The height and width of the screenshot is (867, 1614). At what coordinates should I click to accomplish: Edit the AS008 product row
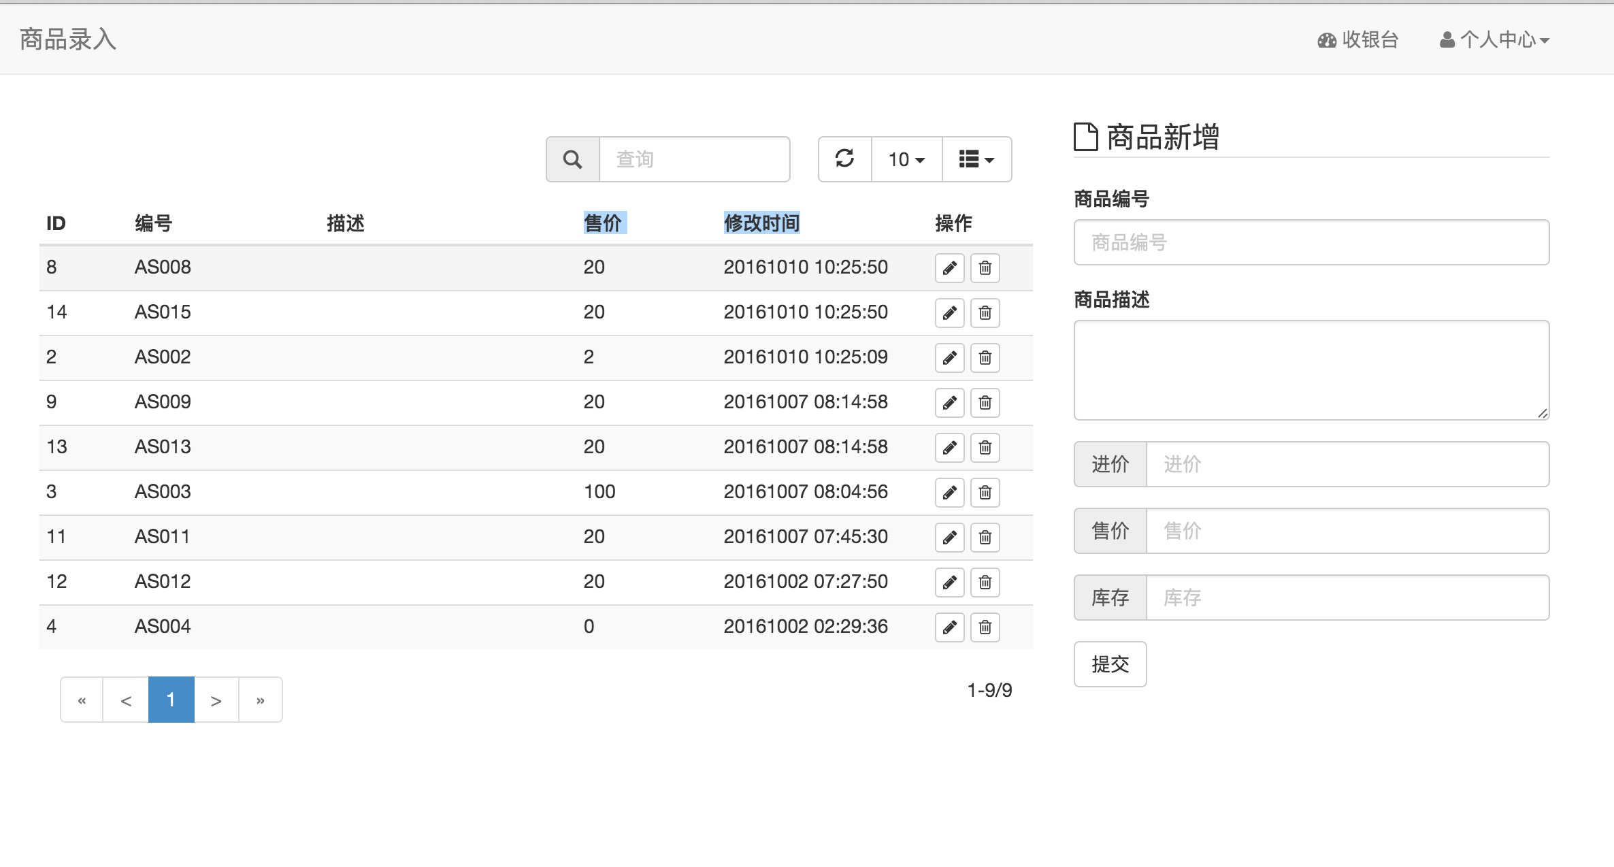(949, 267)
